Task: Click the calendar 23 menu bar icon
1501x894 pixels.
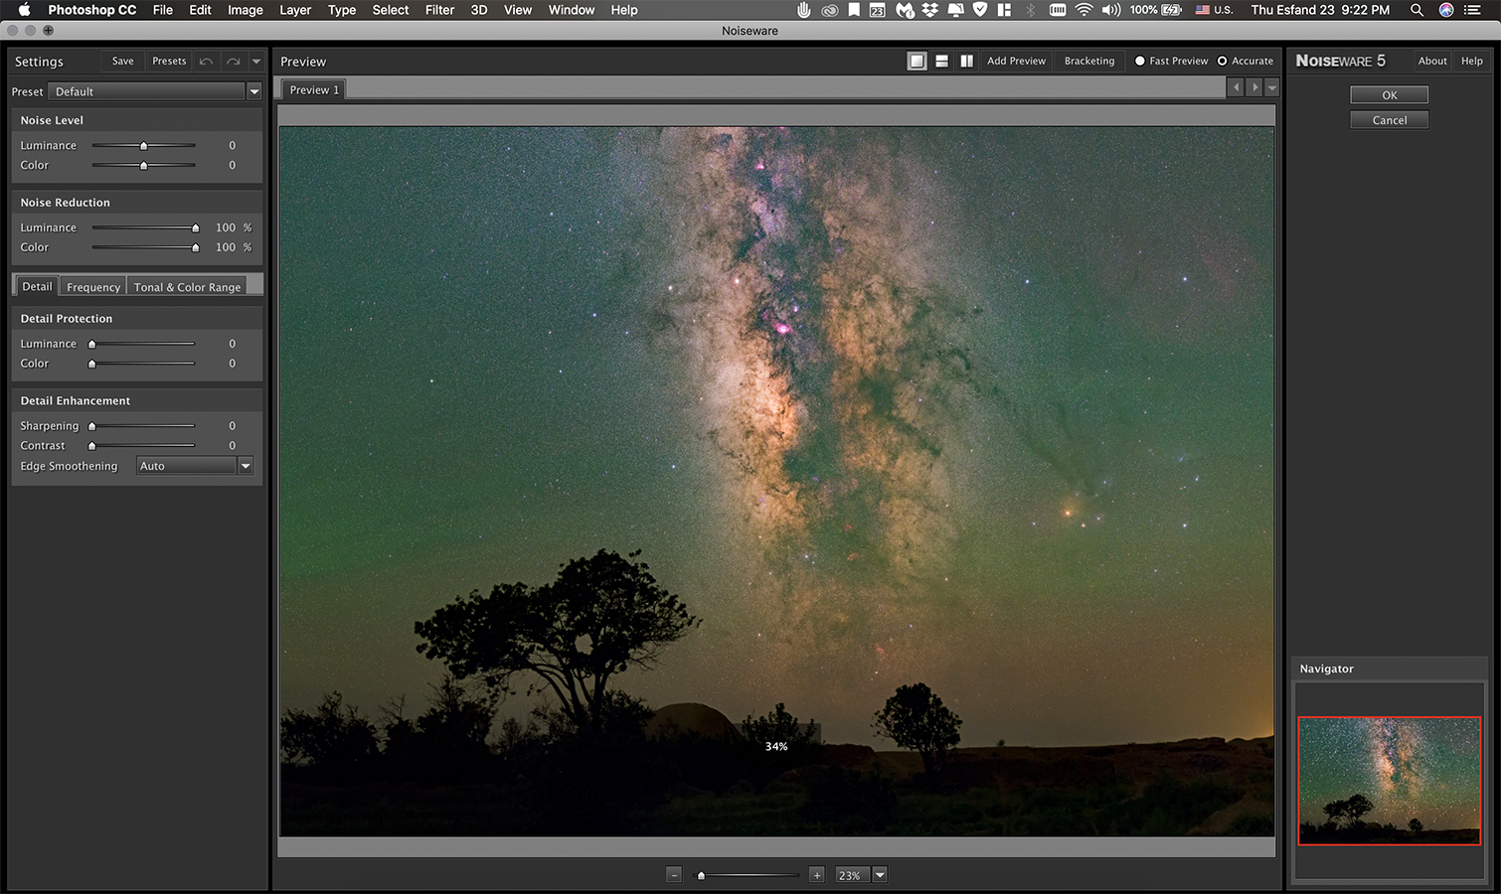Action: pyautogui.click(x=878, y=10)
